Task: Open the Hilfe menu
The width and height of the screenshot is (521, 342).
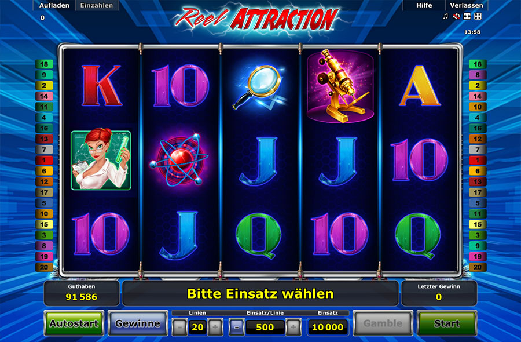Action: click(424, 5)
